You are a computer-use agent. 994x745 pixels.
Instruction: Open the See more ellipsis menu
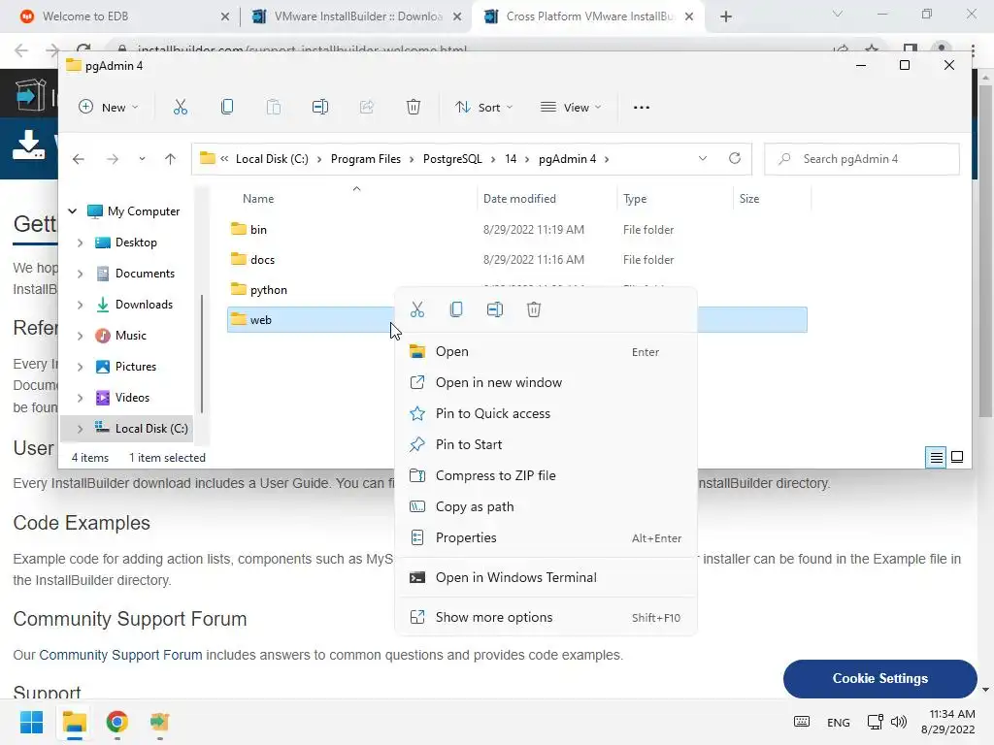click(642, 107)
